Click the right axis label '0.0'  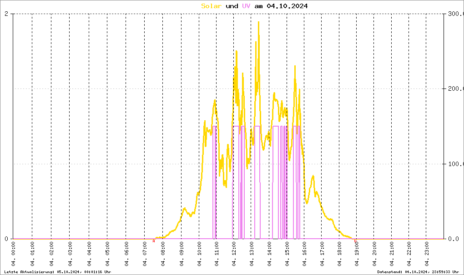pos(454,239)
